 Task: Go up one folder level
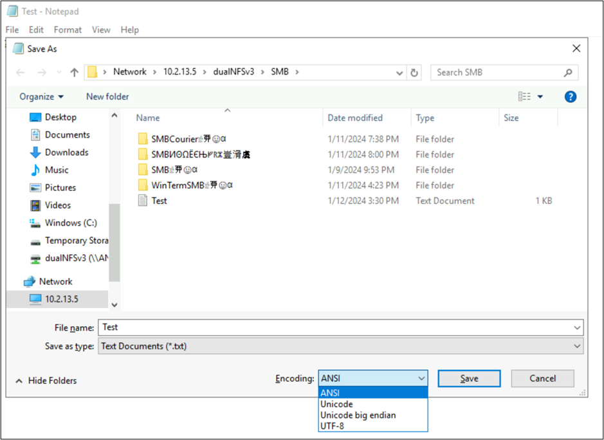click(75, 73)
